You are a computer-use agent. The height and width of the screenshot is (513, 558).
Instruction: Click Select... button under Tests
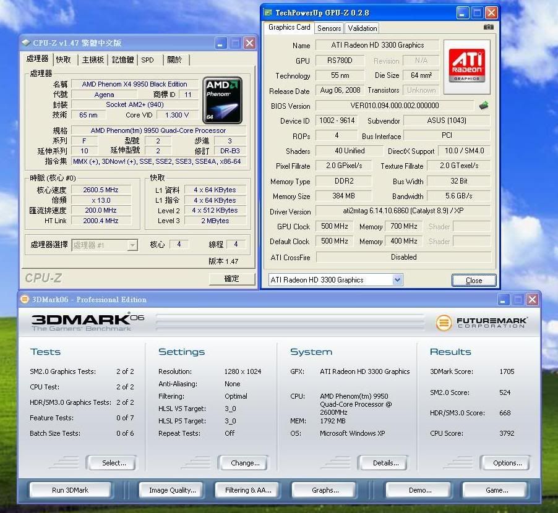(x=111, y=463)
